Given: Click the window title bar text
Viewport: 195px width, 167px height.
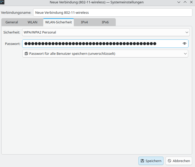Looking at the screenshot, I should (96, 2).
